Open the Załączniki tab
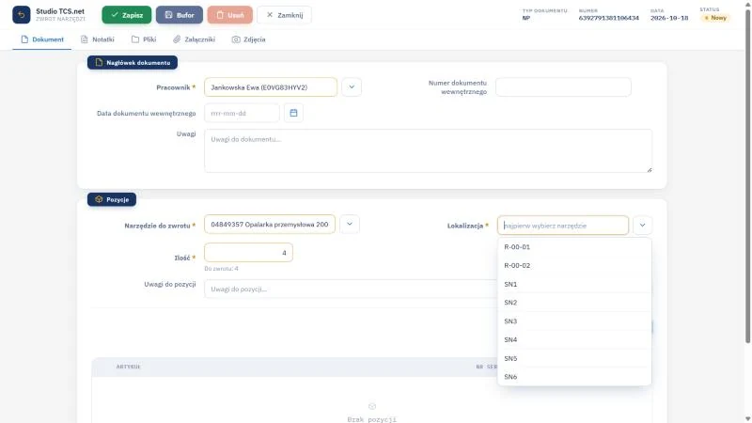The image size is (752, 423). 195,39
